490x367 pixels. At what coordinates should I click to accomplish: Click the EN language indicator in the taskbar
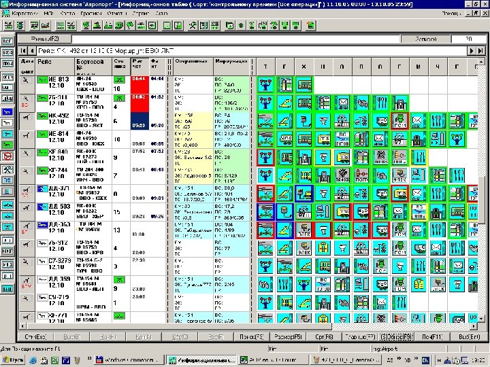(x=425, y=360)
